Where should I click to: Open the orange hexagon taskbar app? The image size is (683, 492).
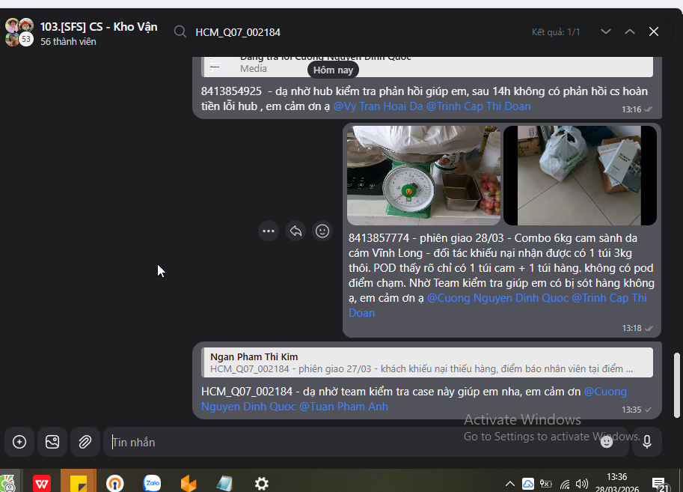pyautogui.click(x=189, y=483)
